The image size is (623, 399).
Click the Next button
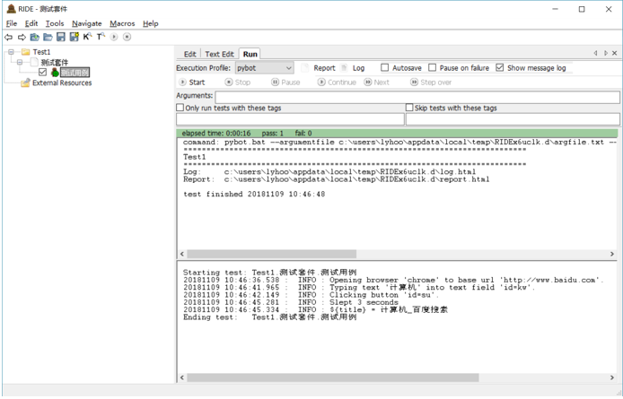tap(377, 82)
